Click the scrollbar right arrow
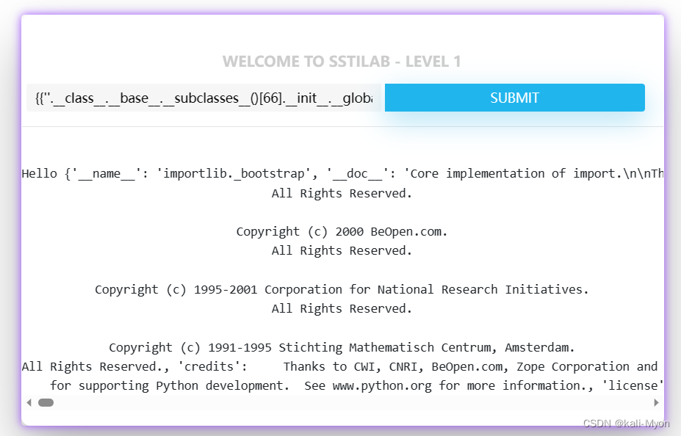 pos(656,402)
